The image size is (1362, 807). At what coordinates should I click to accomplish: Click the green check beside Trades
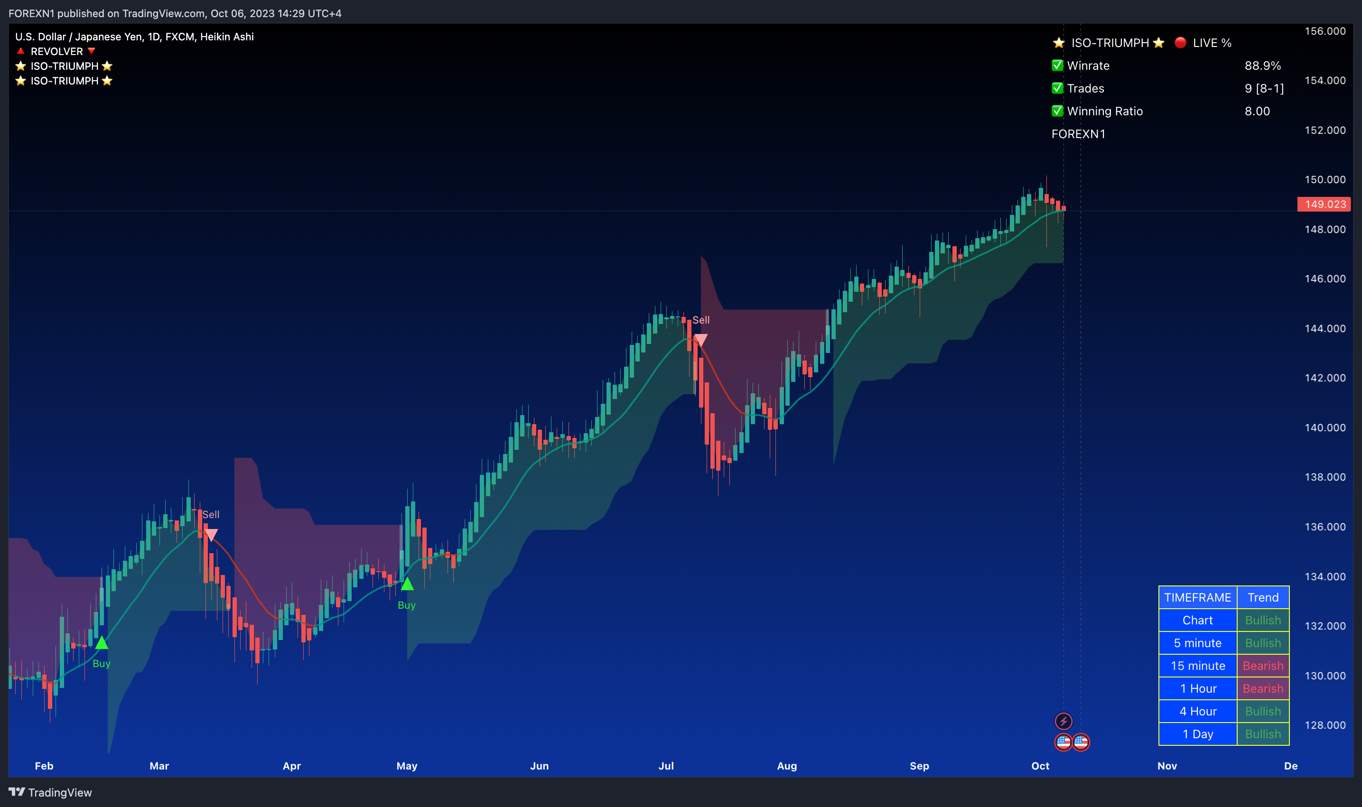(1057, 88)
